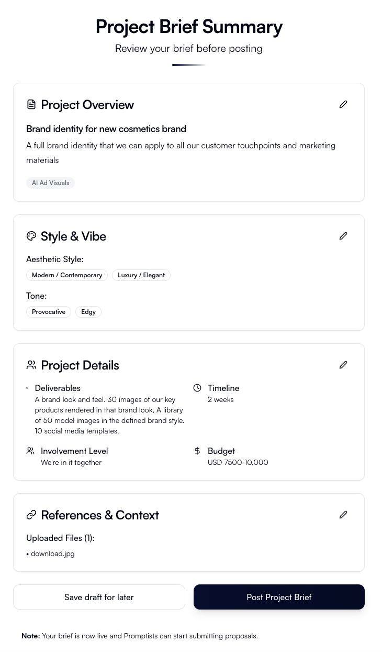Open the uploaded file download.jpg
Screen dimensions: 382x652
[52, 553]
